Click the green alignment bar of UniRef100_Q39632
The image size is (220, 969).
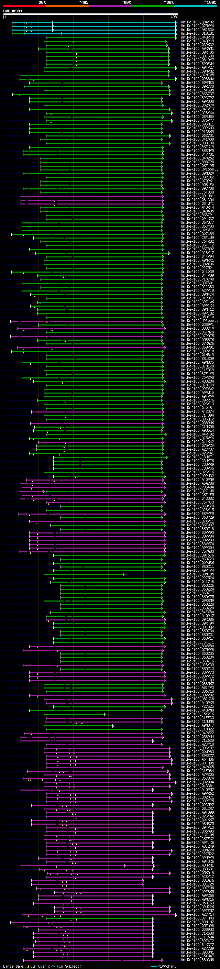pyautogui.click(x=106, y=45)
